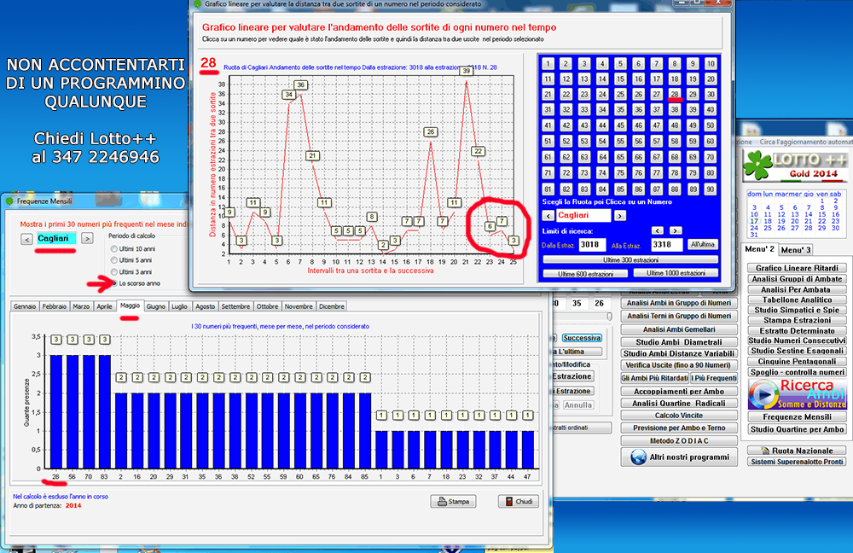
Task: Click the Grafico lineare window title icon
Action: [x=198, y=3]
